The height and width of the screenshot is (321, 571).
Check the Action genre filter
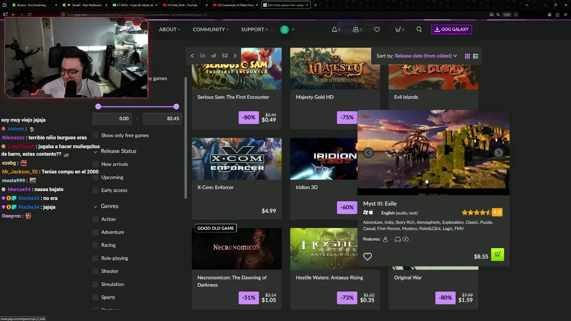coord(95,219)
